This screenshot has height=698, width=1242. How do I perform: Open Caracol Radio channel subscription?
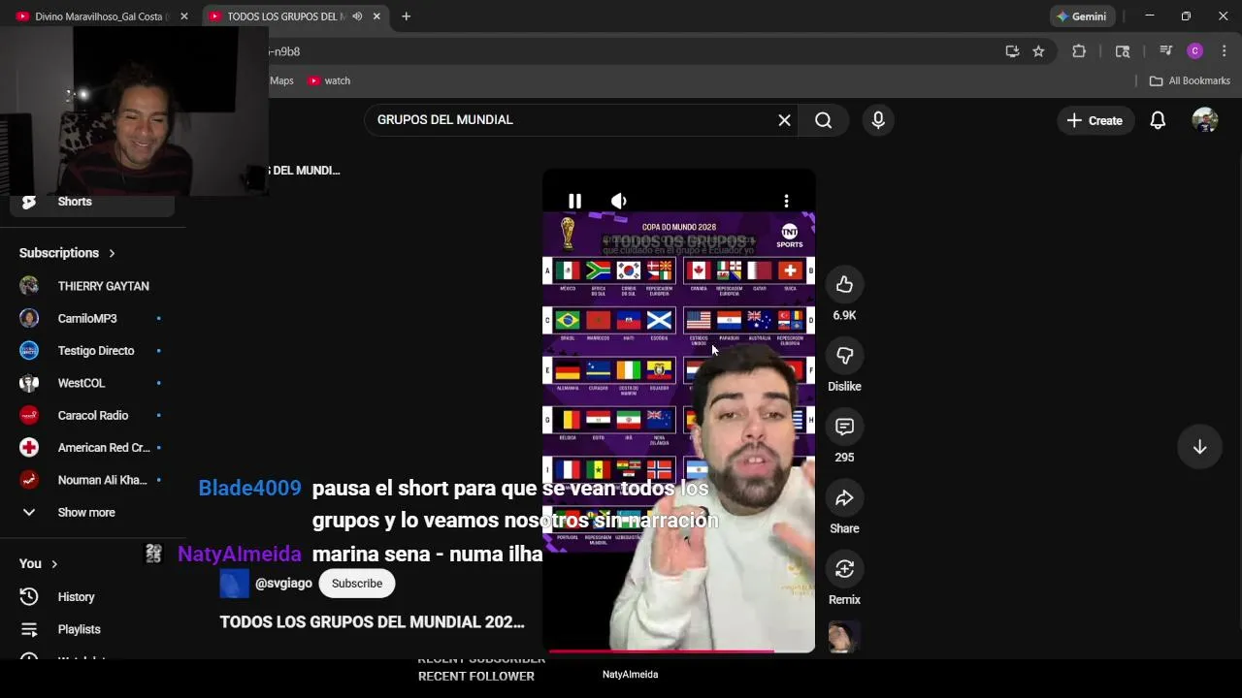pyautogui.click(x=92, y=415)
